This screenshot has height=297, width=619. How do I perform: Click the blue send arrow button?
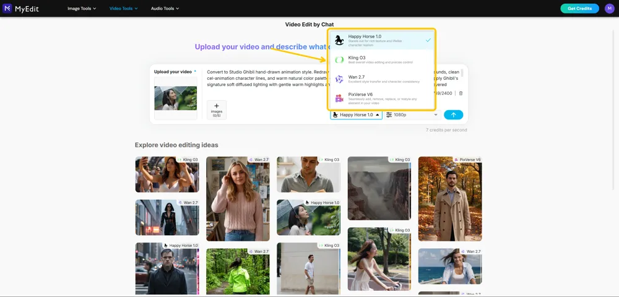[x=453, y=114]
